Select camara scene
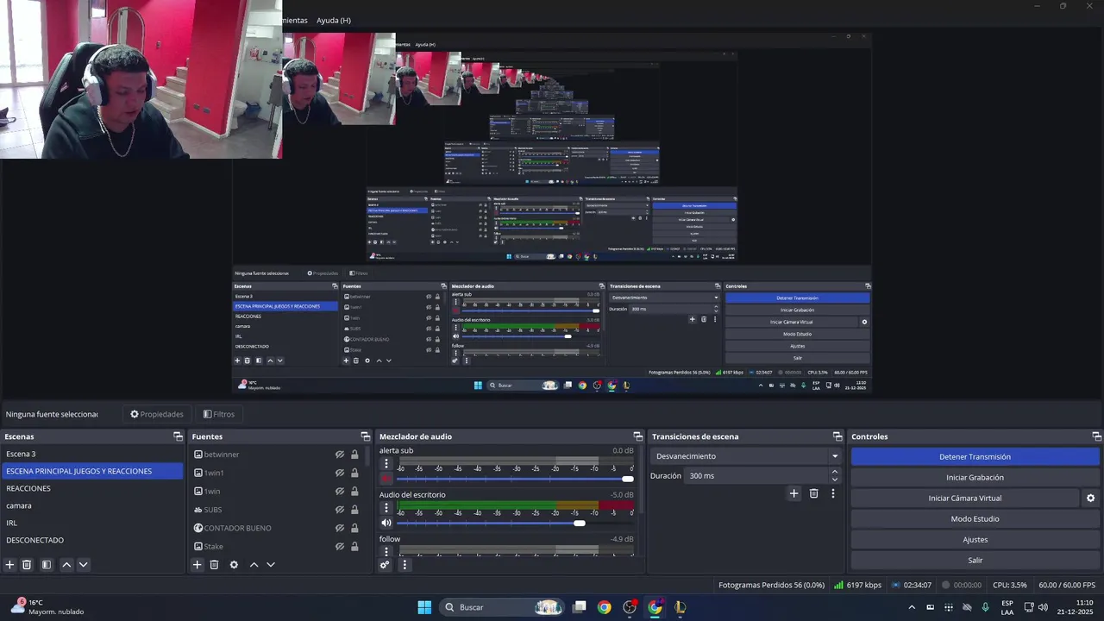 (x=91, y=505)
